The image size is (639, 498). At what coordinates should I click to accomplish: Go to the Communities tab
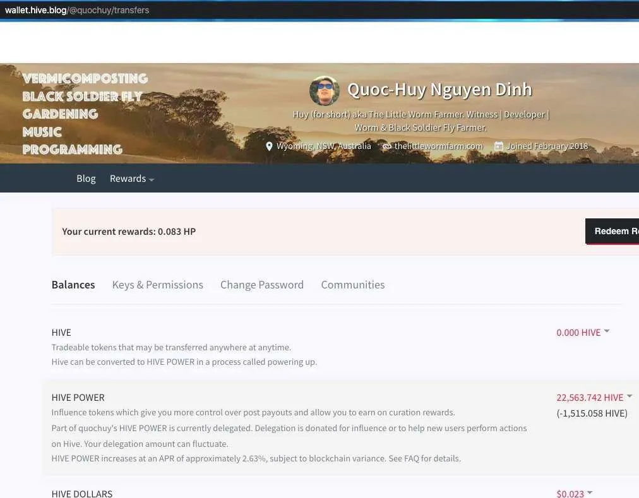click(x=353, y=285)
